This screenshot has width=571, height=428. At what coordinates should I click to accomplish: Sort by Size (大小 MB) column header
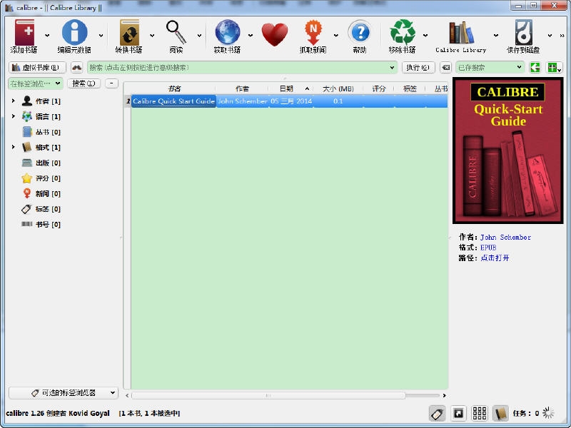(x=338, y=88)
